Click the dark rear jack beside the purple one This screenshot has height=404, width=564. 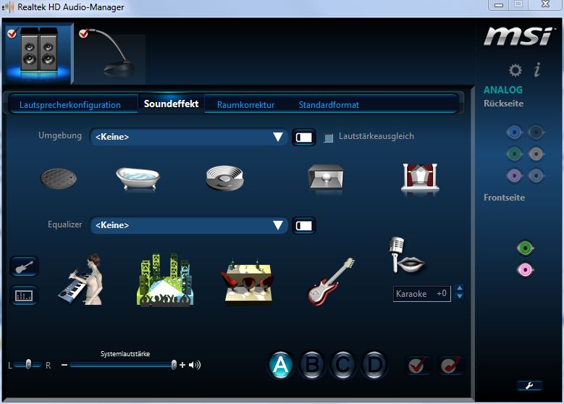[536, 176]
